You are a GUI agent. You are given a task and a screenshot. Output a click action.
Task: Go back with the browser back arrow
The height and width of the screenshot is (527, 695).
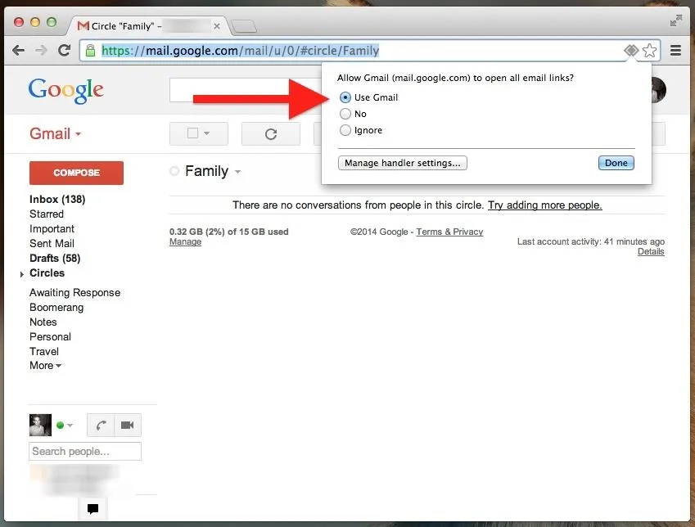(x=18, y=51)
